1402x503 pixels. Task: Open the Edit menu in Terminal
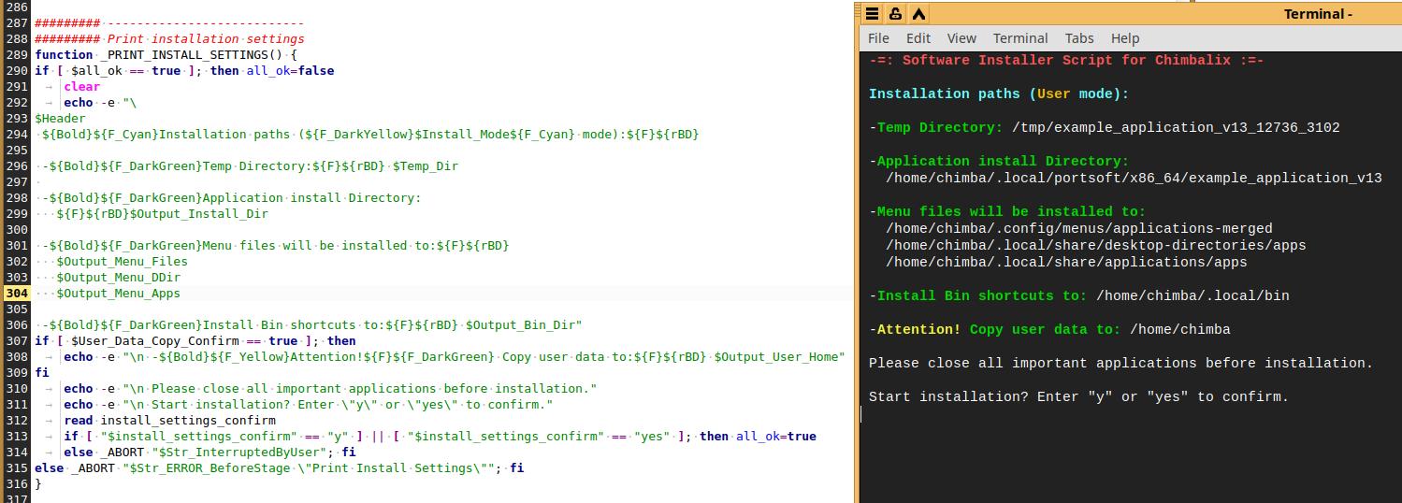[x=918, y=38]
